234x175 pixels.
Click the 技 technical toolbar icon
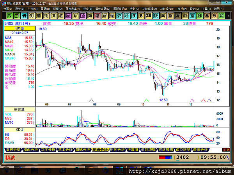(214, 16)
